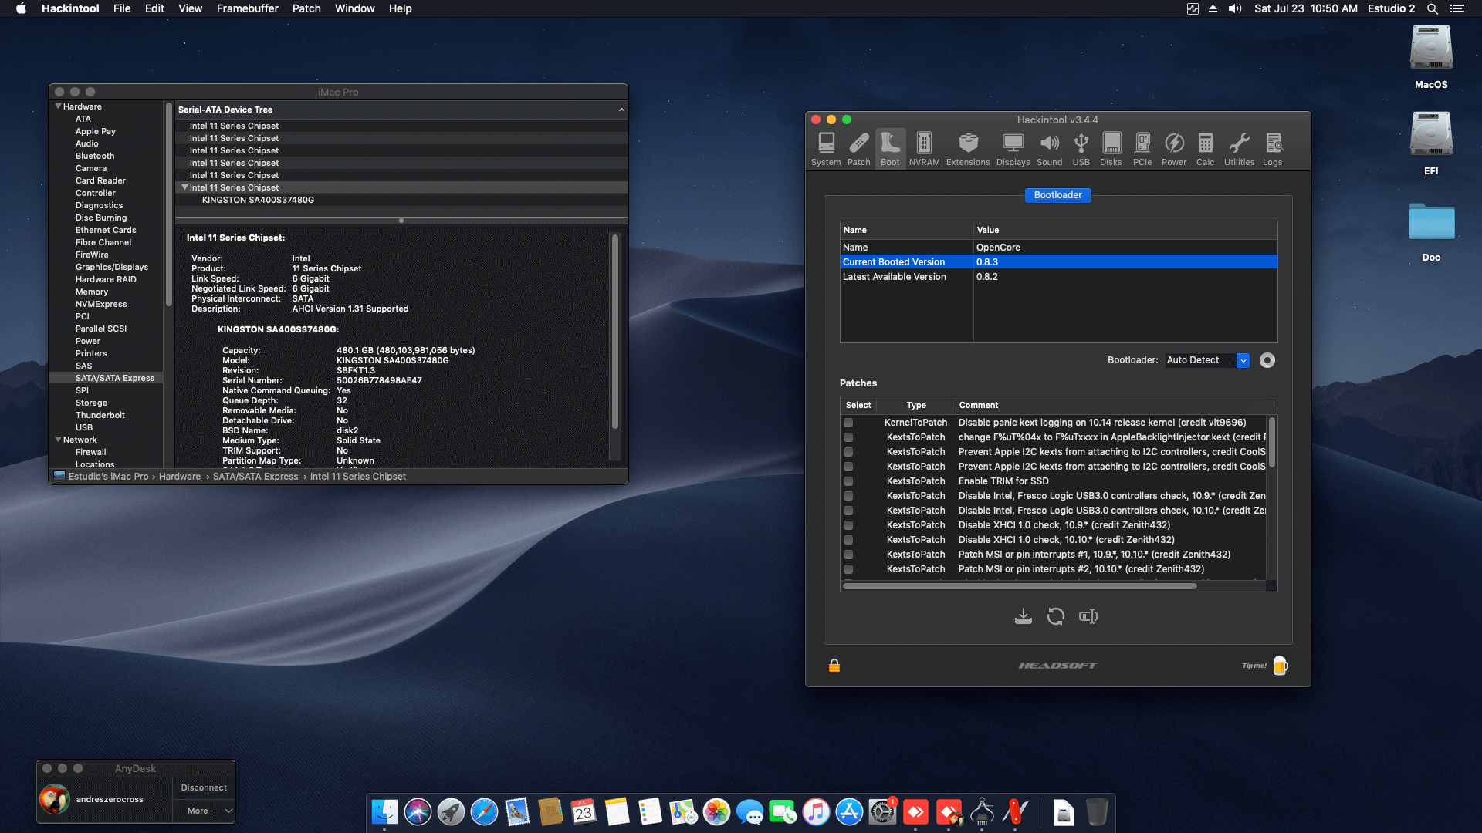The width and height of the screenshot is (1482, 833).
Task: Click the volume icon in the menu bar
Action: [x=1235, y=8]
